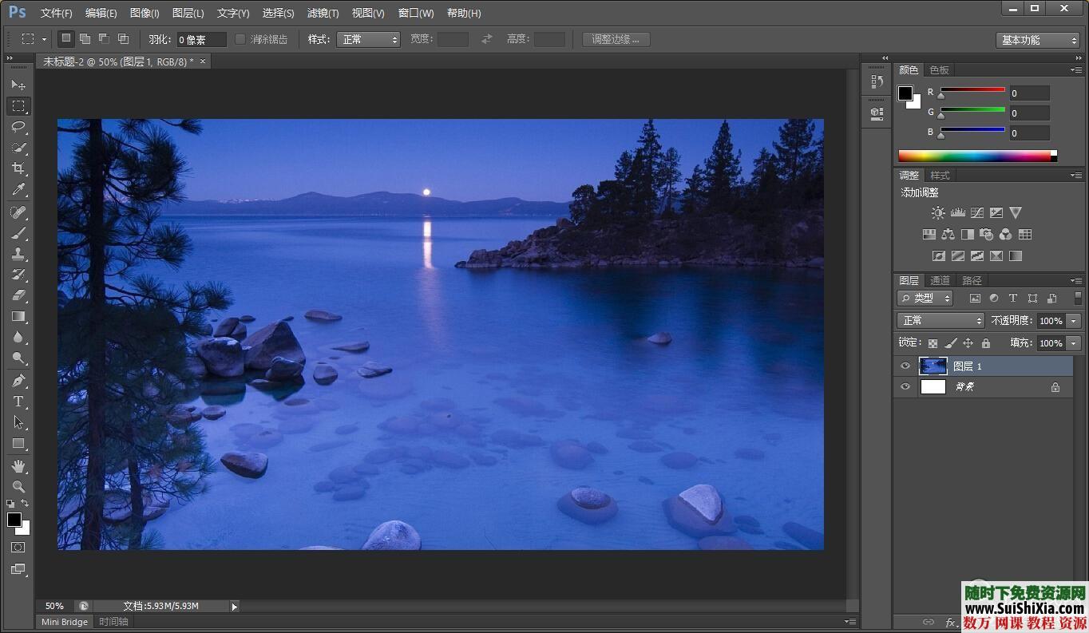
Task: Select the Crop tool in the toolbar
Action: pos(18,168)
